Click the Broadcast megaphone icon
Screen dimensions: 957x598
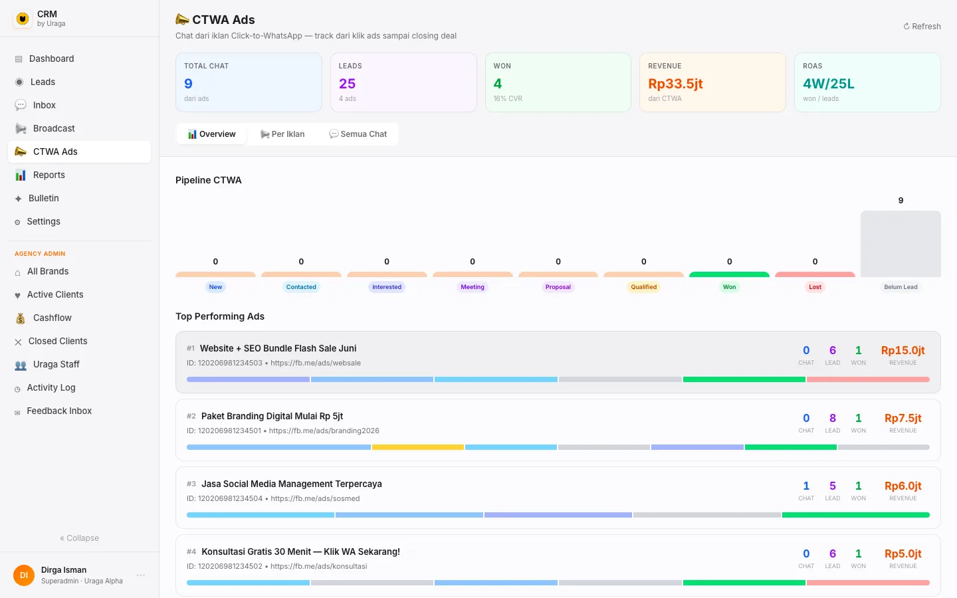(x=21, y=128)
